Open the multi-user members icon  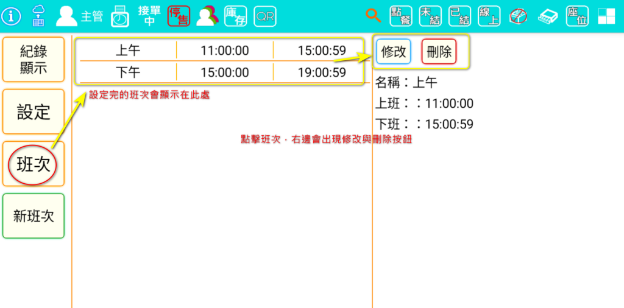207,16
